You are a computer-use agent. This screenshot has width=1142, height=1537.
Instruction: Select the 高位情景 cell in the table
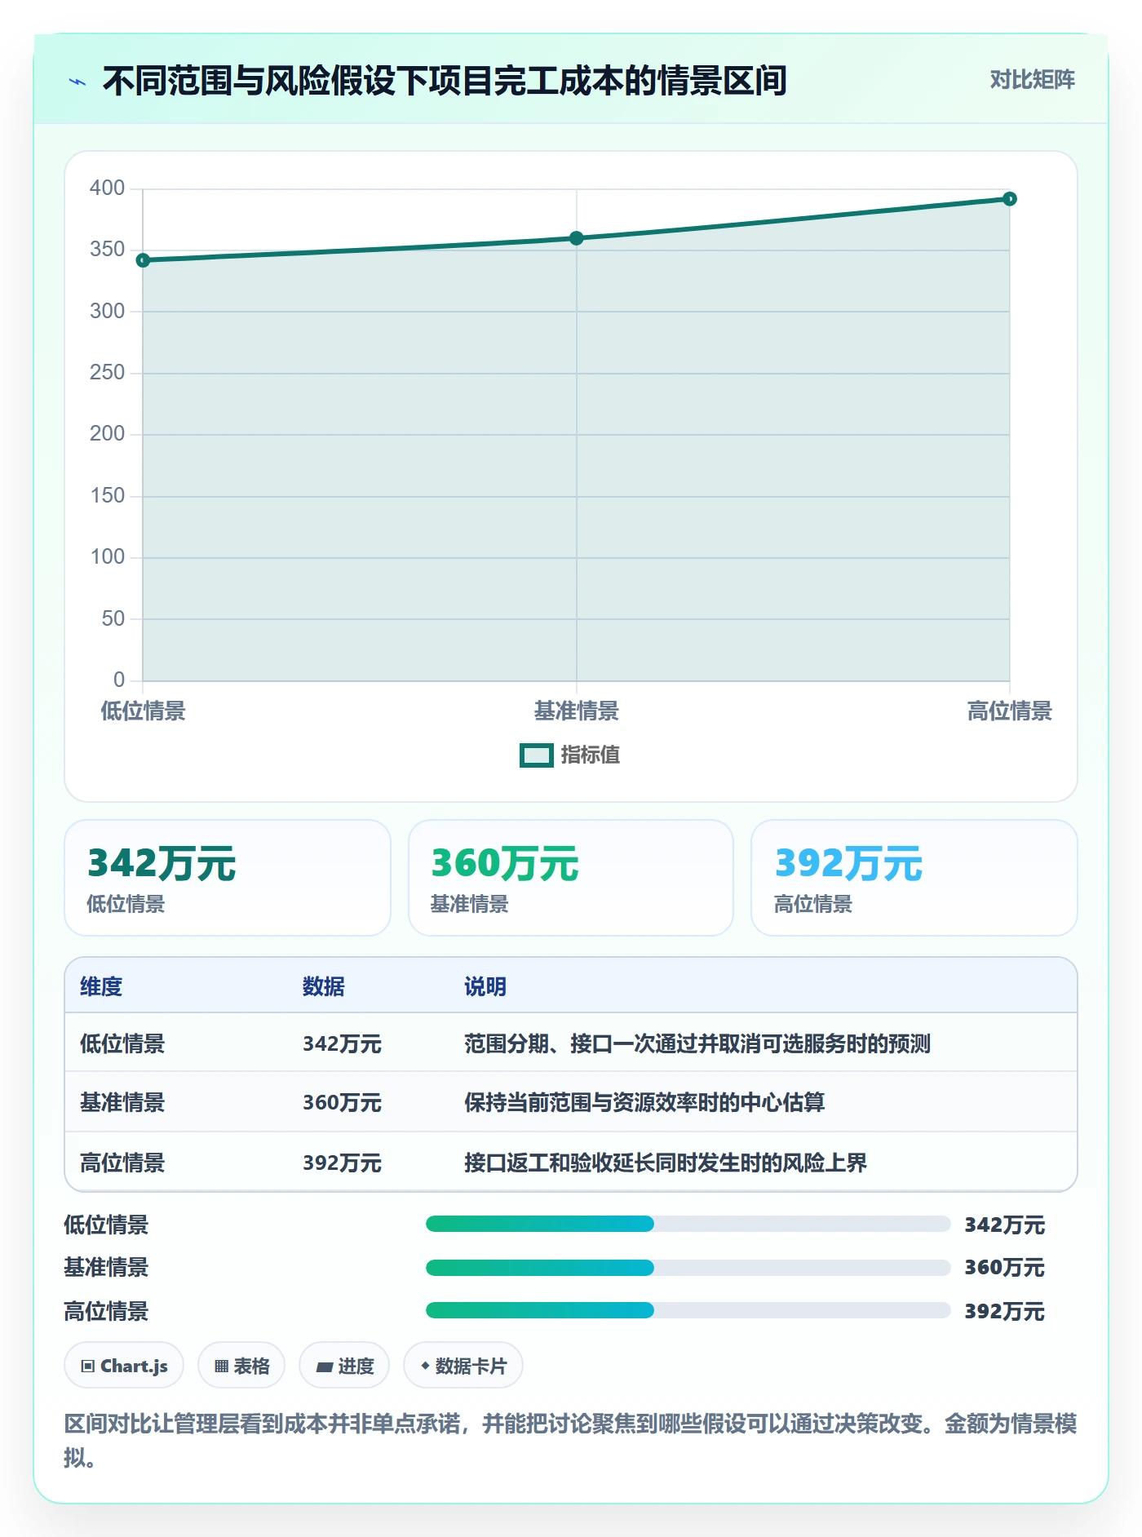(x=122, y=1163)
